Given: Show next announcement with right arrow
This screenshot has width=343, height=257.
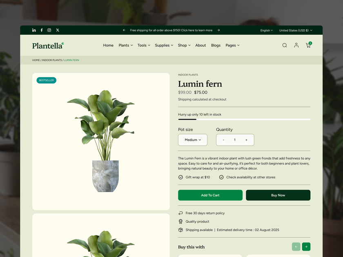Looking at the screenshot, I should [x=218, y=30].
